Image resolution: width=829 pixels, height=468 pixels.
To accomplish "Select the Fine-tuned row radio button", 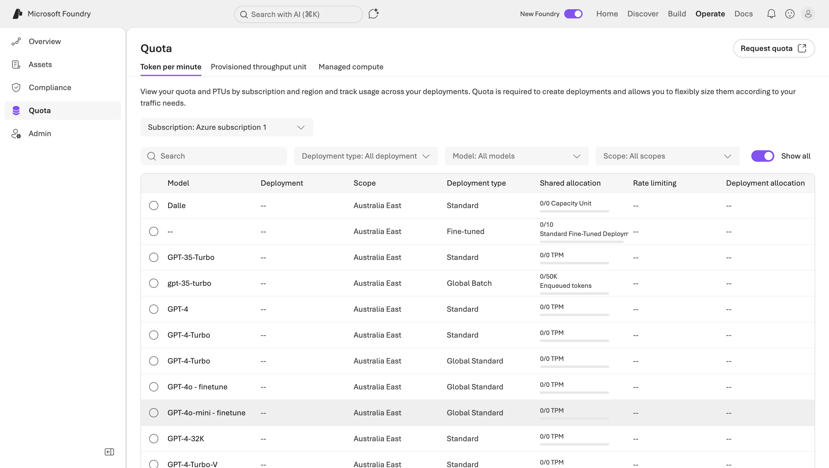I will [153, 231].
